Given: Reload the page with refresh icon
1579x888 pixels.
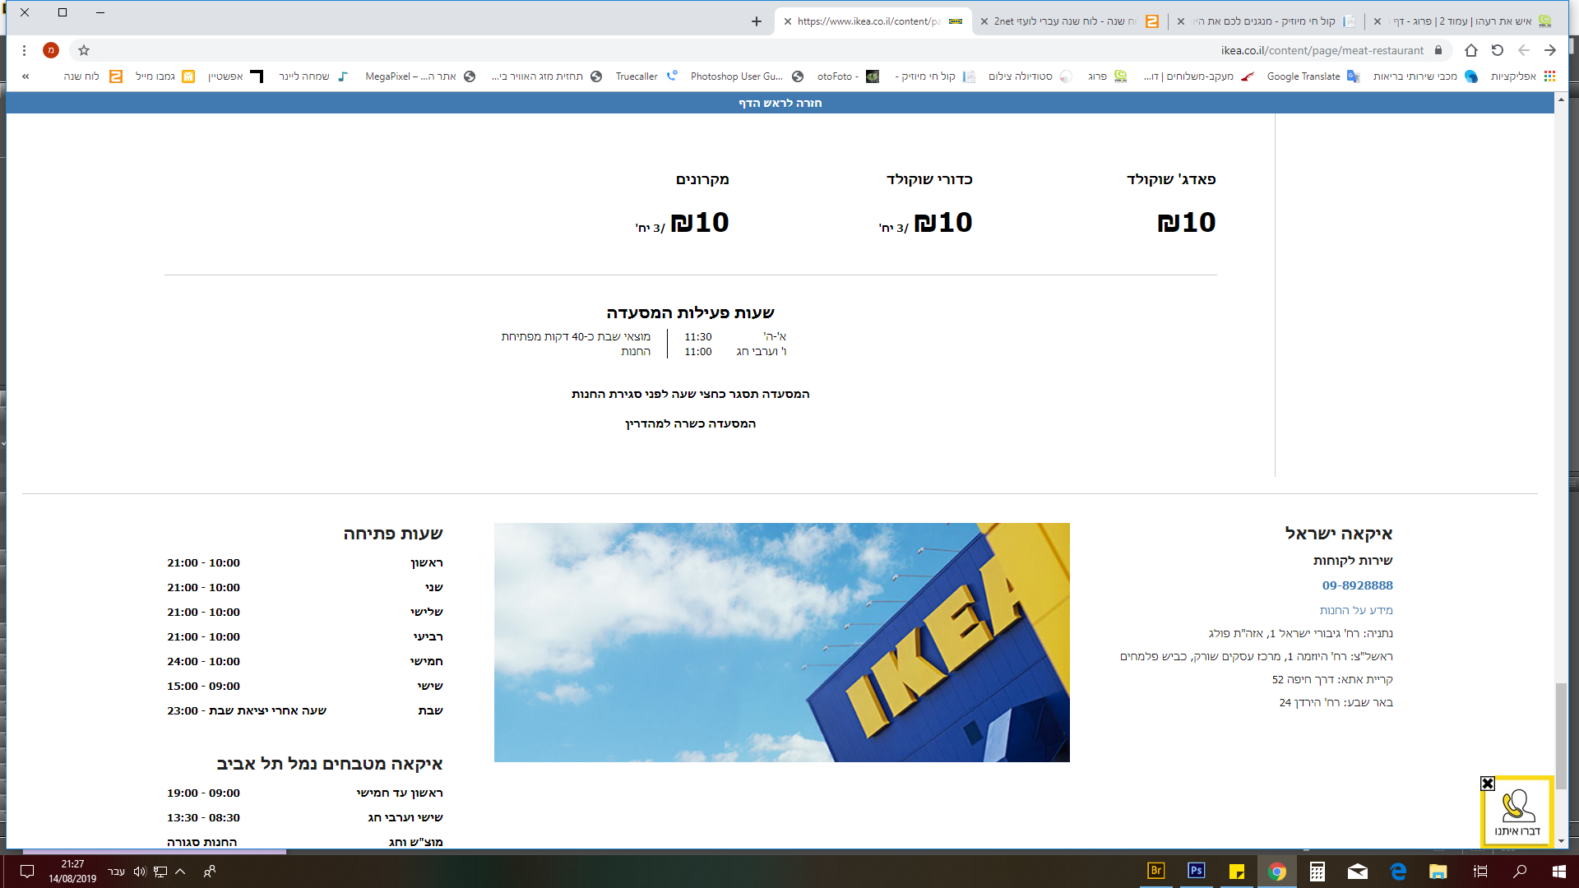Looking at the screenshot, I should tap(1498, 50).
